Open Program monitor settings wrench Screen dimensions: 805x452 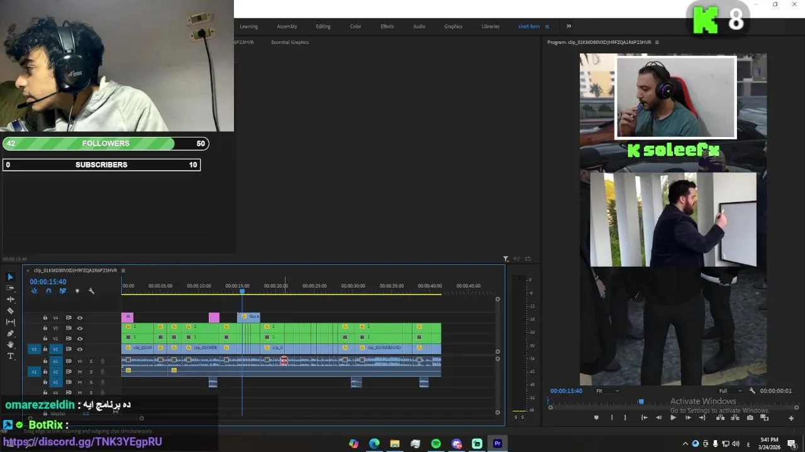click(x=752, y=390)
